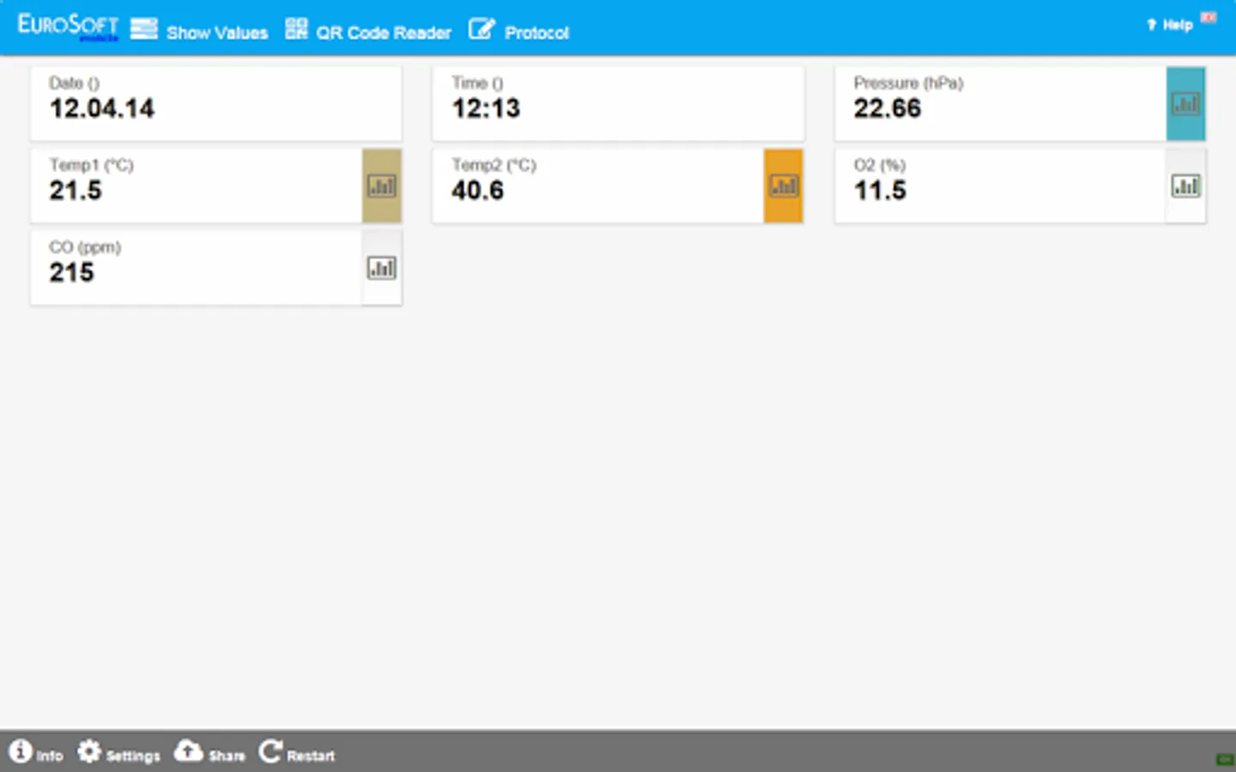Click the Restart circular arrow icon
Screen dimensions: 1236x772
tap(270, 751)
